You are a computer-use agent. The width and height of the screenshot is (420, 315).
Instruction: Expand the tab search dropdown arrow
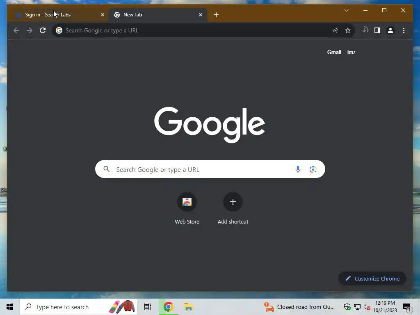[x=346, y=10]
